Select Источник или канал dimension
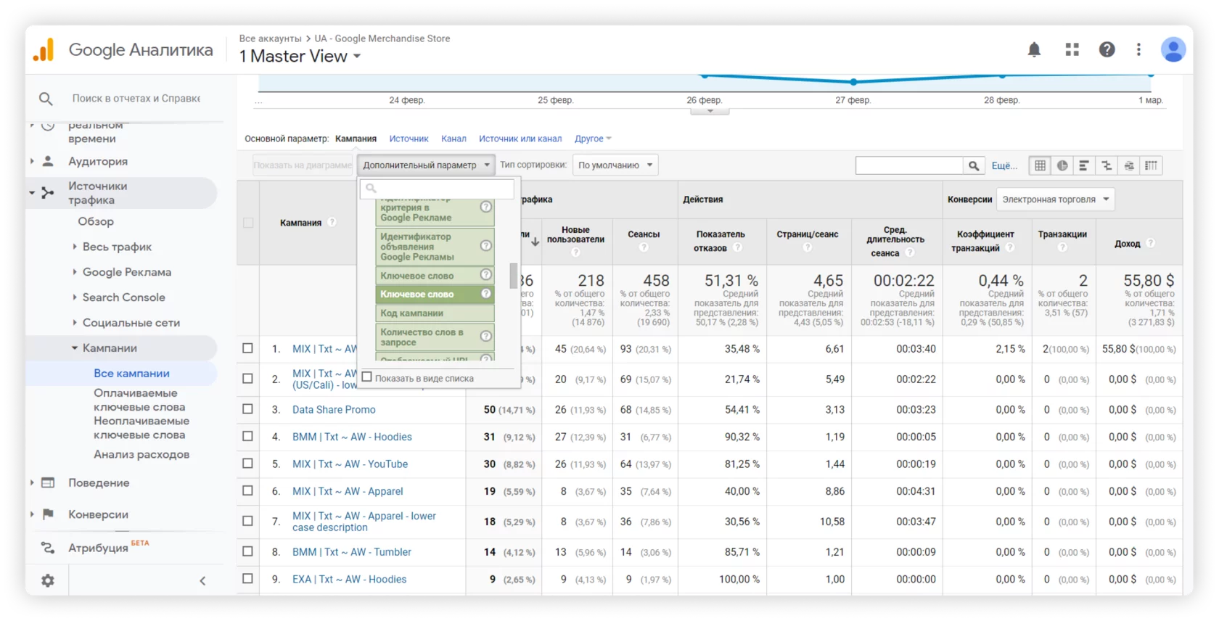Screen dimensions: 1219x621 pos(520,139)
